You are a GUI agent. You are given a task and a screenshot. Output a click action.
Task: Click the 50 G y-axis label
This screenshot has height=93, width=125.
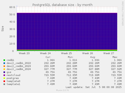coord(12,15)
